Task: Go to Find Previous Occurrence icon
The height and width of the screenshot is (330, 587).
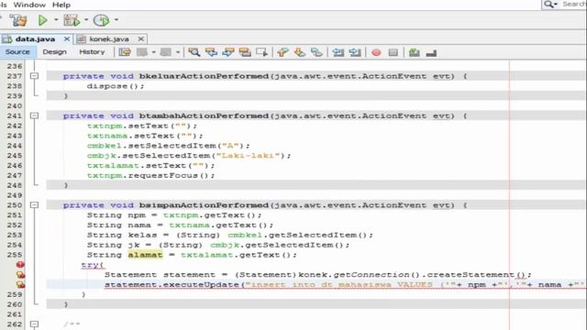Action: click(x=211, y=52)
